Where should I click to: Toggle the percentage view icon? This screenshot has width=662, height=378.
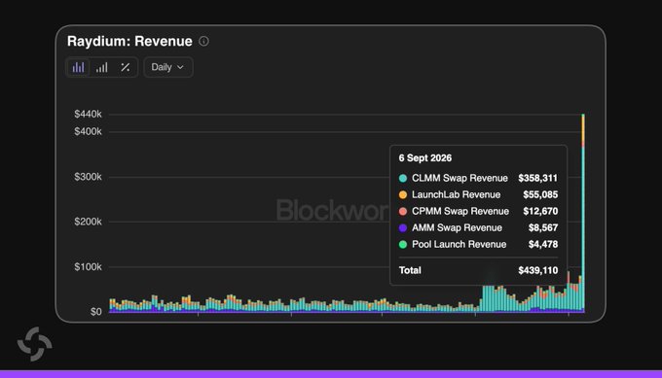coord(125,67)
